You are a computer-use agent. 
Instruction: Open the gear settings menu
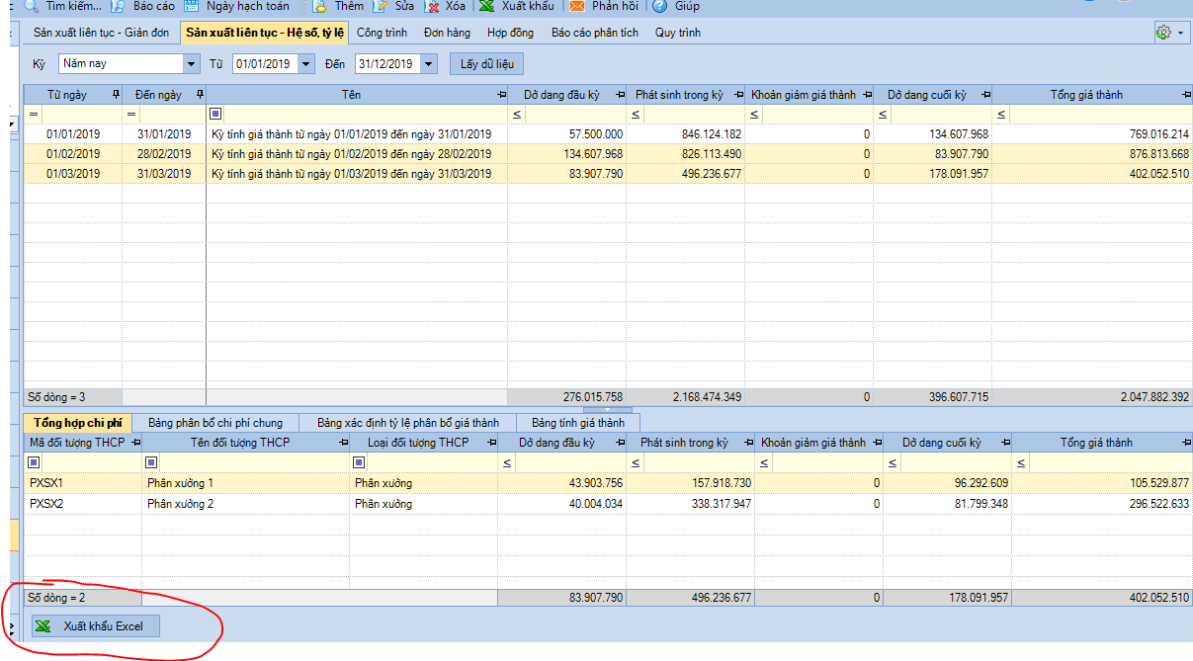click(x=1171, y=33)
